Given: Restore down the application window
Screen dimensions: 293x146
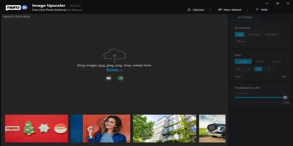Looking at the screenshot, I should click(x=278, y=3).
